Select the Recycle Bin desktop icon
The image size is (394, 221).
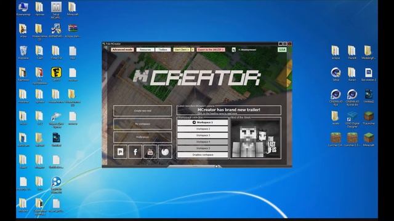tap(23, 53)
